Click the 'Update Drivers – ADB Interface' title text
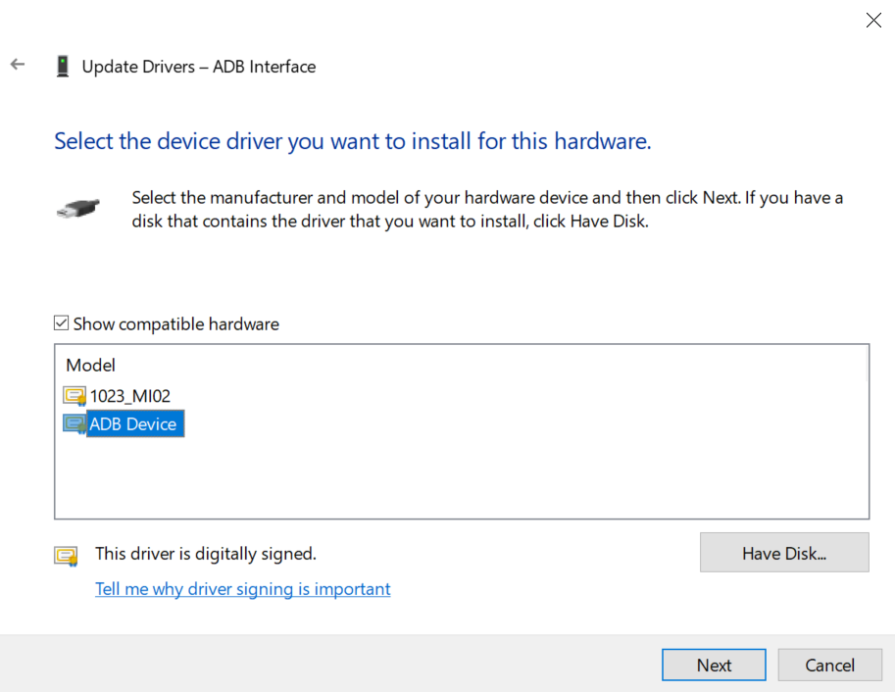 198,67
